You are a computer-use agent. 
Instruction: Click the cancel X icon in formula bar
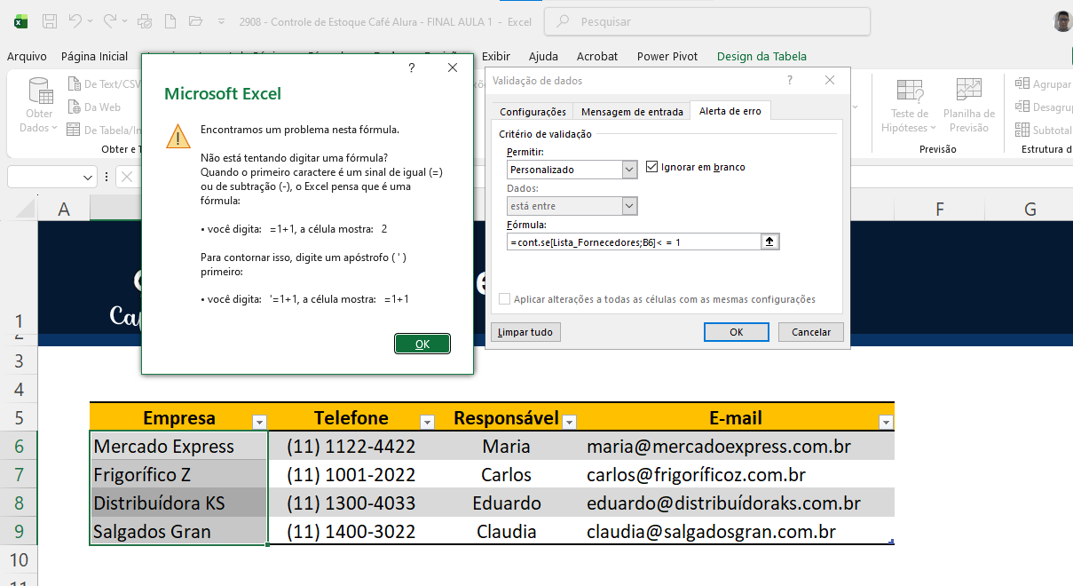coord(127,178)
